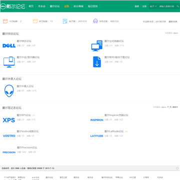Viewport: 180px width, 180px height.
Task: Open the Alienware alien head icon
Action: [x=9, y=91]
